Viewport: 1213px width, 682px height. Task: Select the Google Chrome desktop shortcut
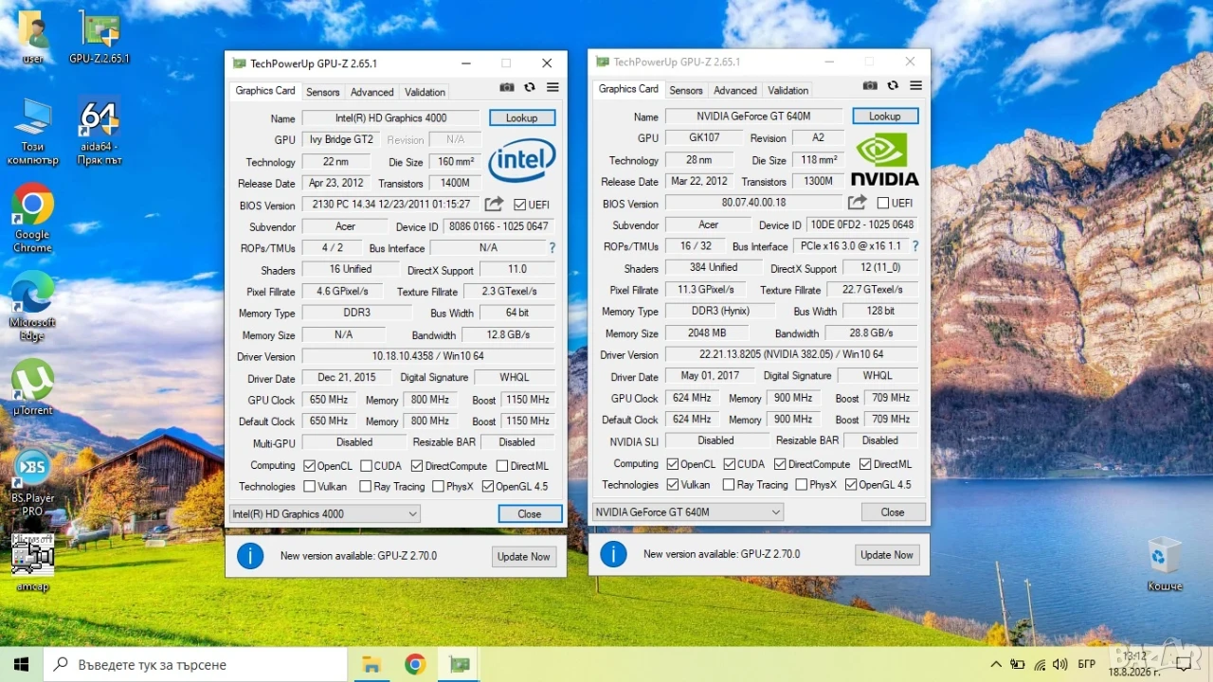coord(32,218)
